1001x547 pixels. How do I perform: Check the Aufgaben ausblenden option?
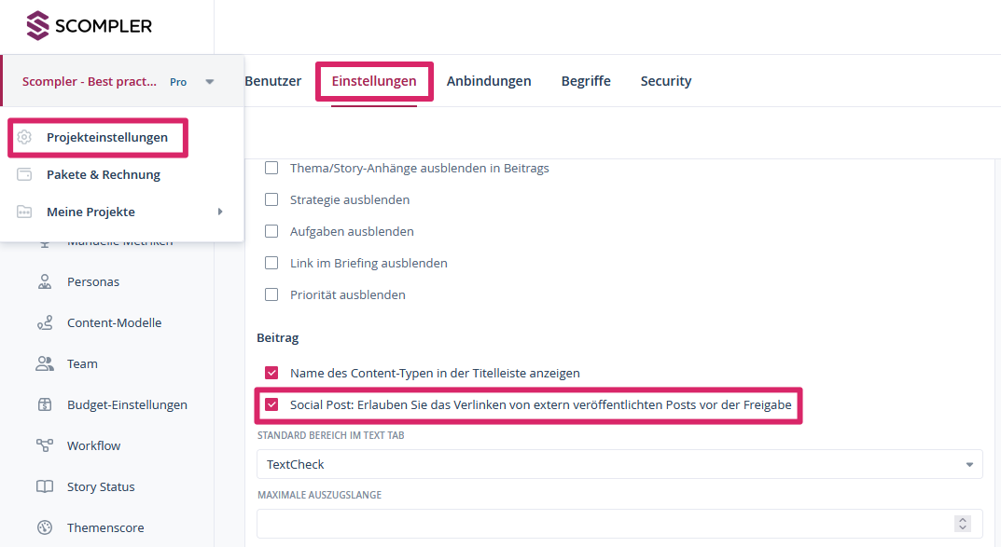[271, 231]
